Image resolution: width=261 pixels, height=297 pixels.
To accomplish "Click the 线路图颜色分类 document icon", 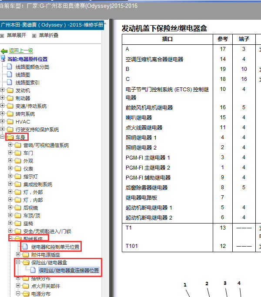I will 10,67.
